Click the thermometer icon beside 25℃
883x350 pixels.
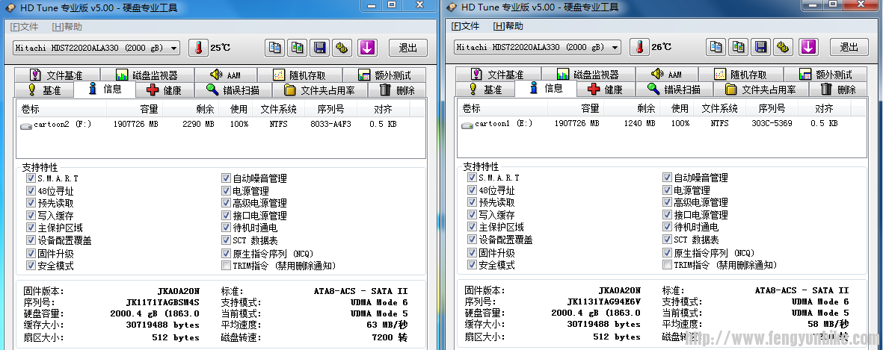pos(198,48)
